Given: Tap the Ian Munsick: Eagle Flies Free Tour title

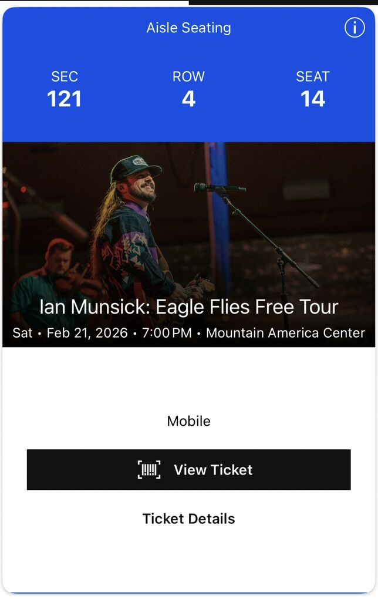Looking at the screenshot, I should click(188, 307).
